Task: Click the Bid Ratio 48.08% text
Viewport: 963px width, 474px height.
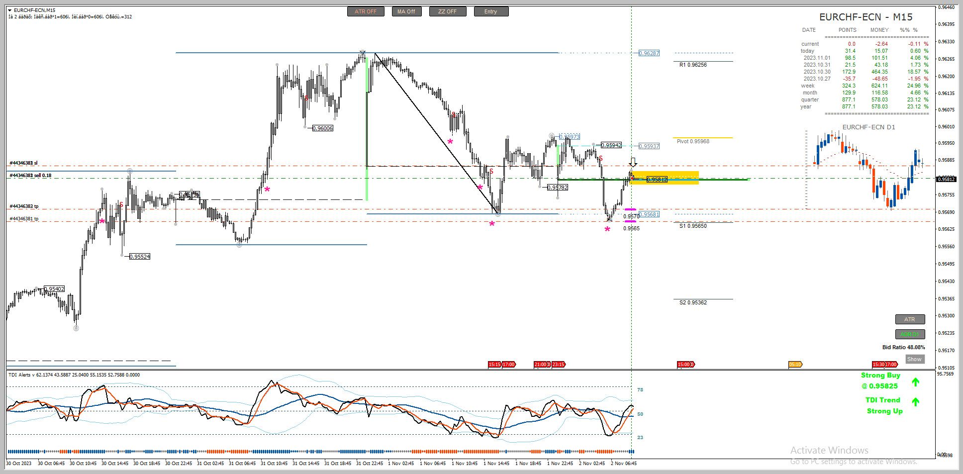Action: click(x=904, y=347)
